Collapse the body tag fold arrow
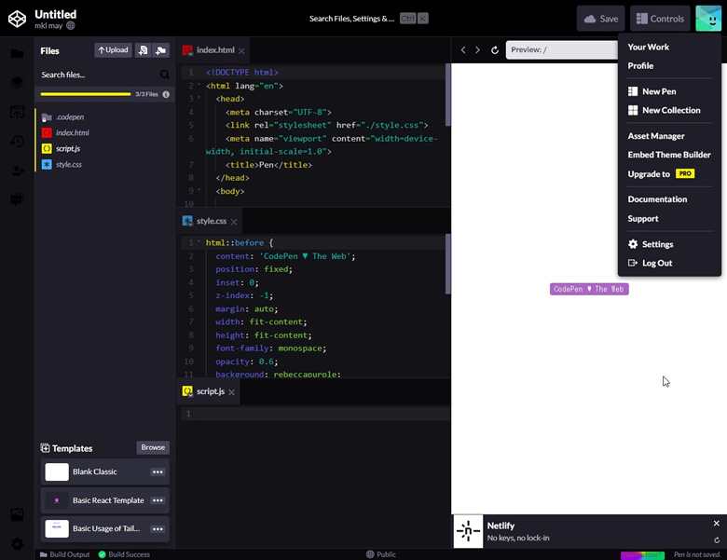 pos(199,190)
